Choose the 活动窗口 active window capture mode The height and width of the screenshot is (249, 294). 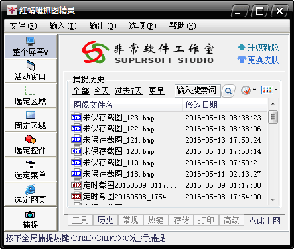pos(31,71)
